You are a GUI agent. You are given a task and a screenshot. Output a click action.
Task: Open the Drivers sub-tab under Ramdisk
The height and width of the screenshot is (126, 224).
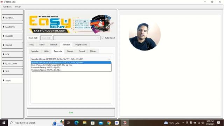[93, 51]
